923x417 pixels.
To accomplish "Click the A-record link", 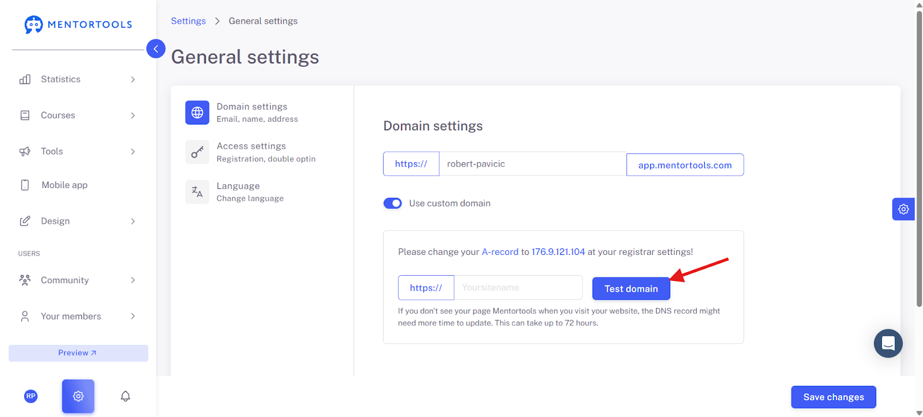I will click(500, 252).
